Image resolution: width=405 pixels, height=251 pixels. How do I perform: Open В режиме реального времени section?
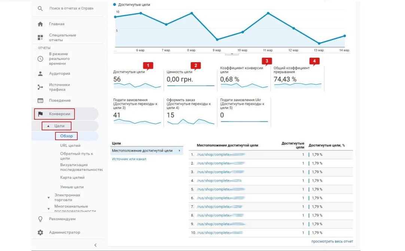(60, 59)
